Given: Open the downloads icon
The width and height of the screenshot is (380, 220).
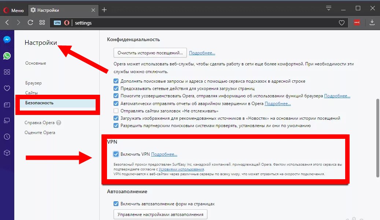Looking at the screenshot, I should [372, 22].
